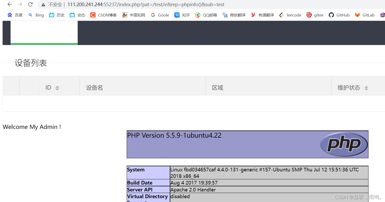The height and width of the screenshot is (202, 385).
Task: Click the Google G favicon
Action: 153,15
